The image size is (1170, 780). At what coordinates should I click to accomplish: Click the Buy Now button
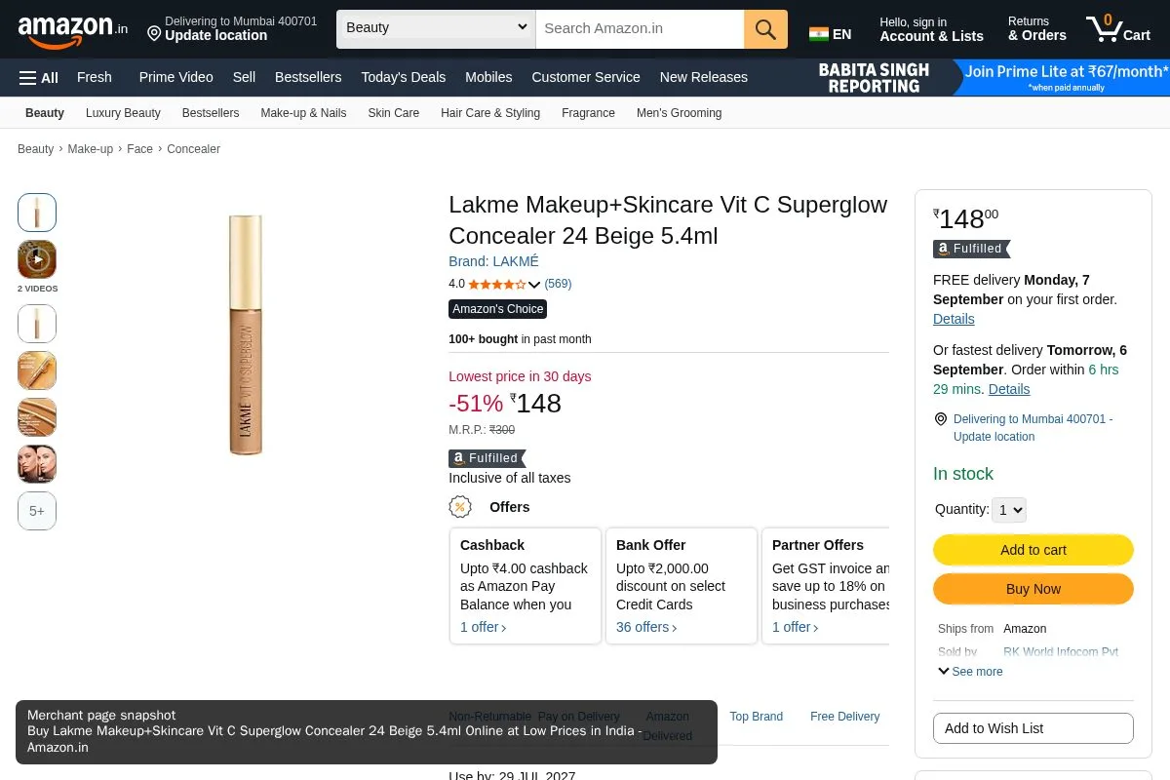(1033, 589)
